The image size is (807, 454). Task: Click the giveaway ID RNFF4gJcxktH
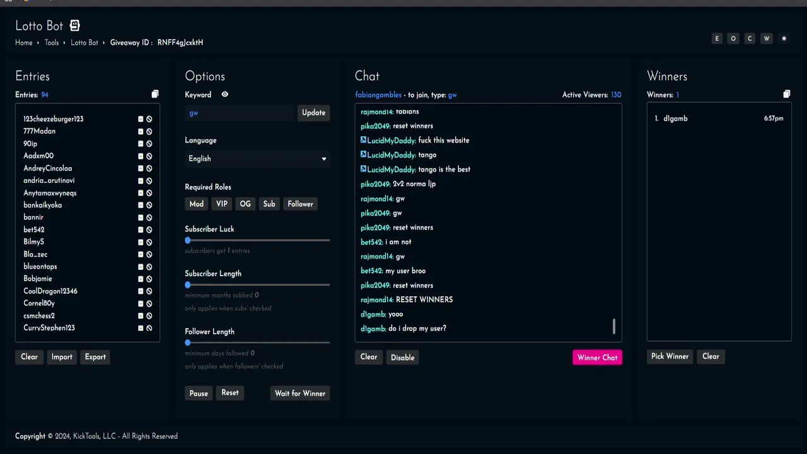click(180, 43)
